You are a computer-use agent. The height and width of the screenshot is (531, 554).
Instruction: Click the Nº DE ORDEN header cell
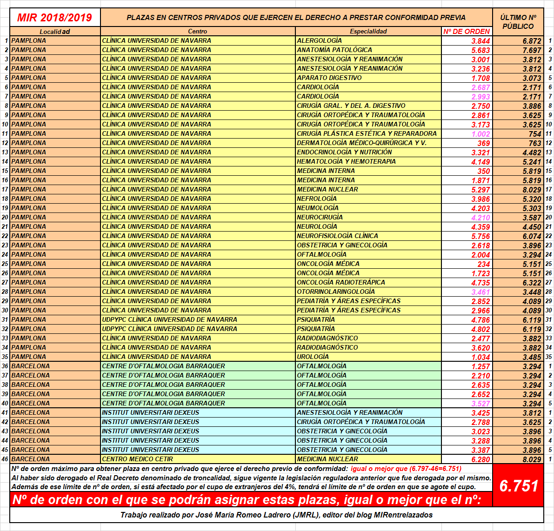click(x=467, y=32)
